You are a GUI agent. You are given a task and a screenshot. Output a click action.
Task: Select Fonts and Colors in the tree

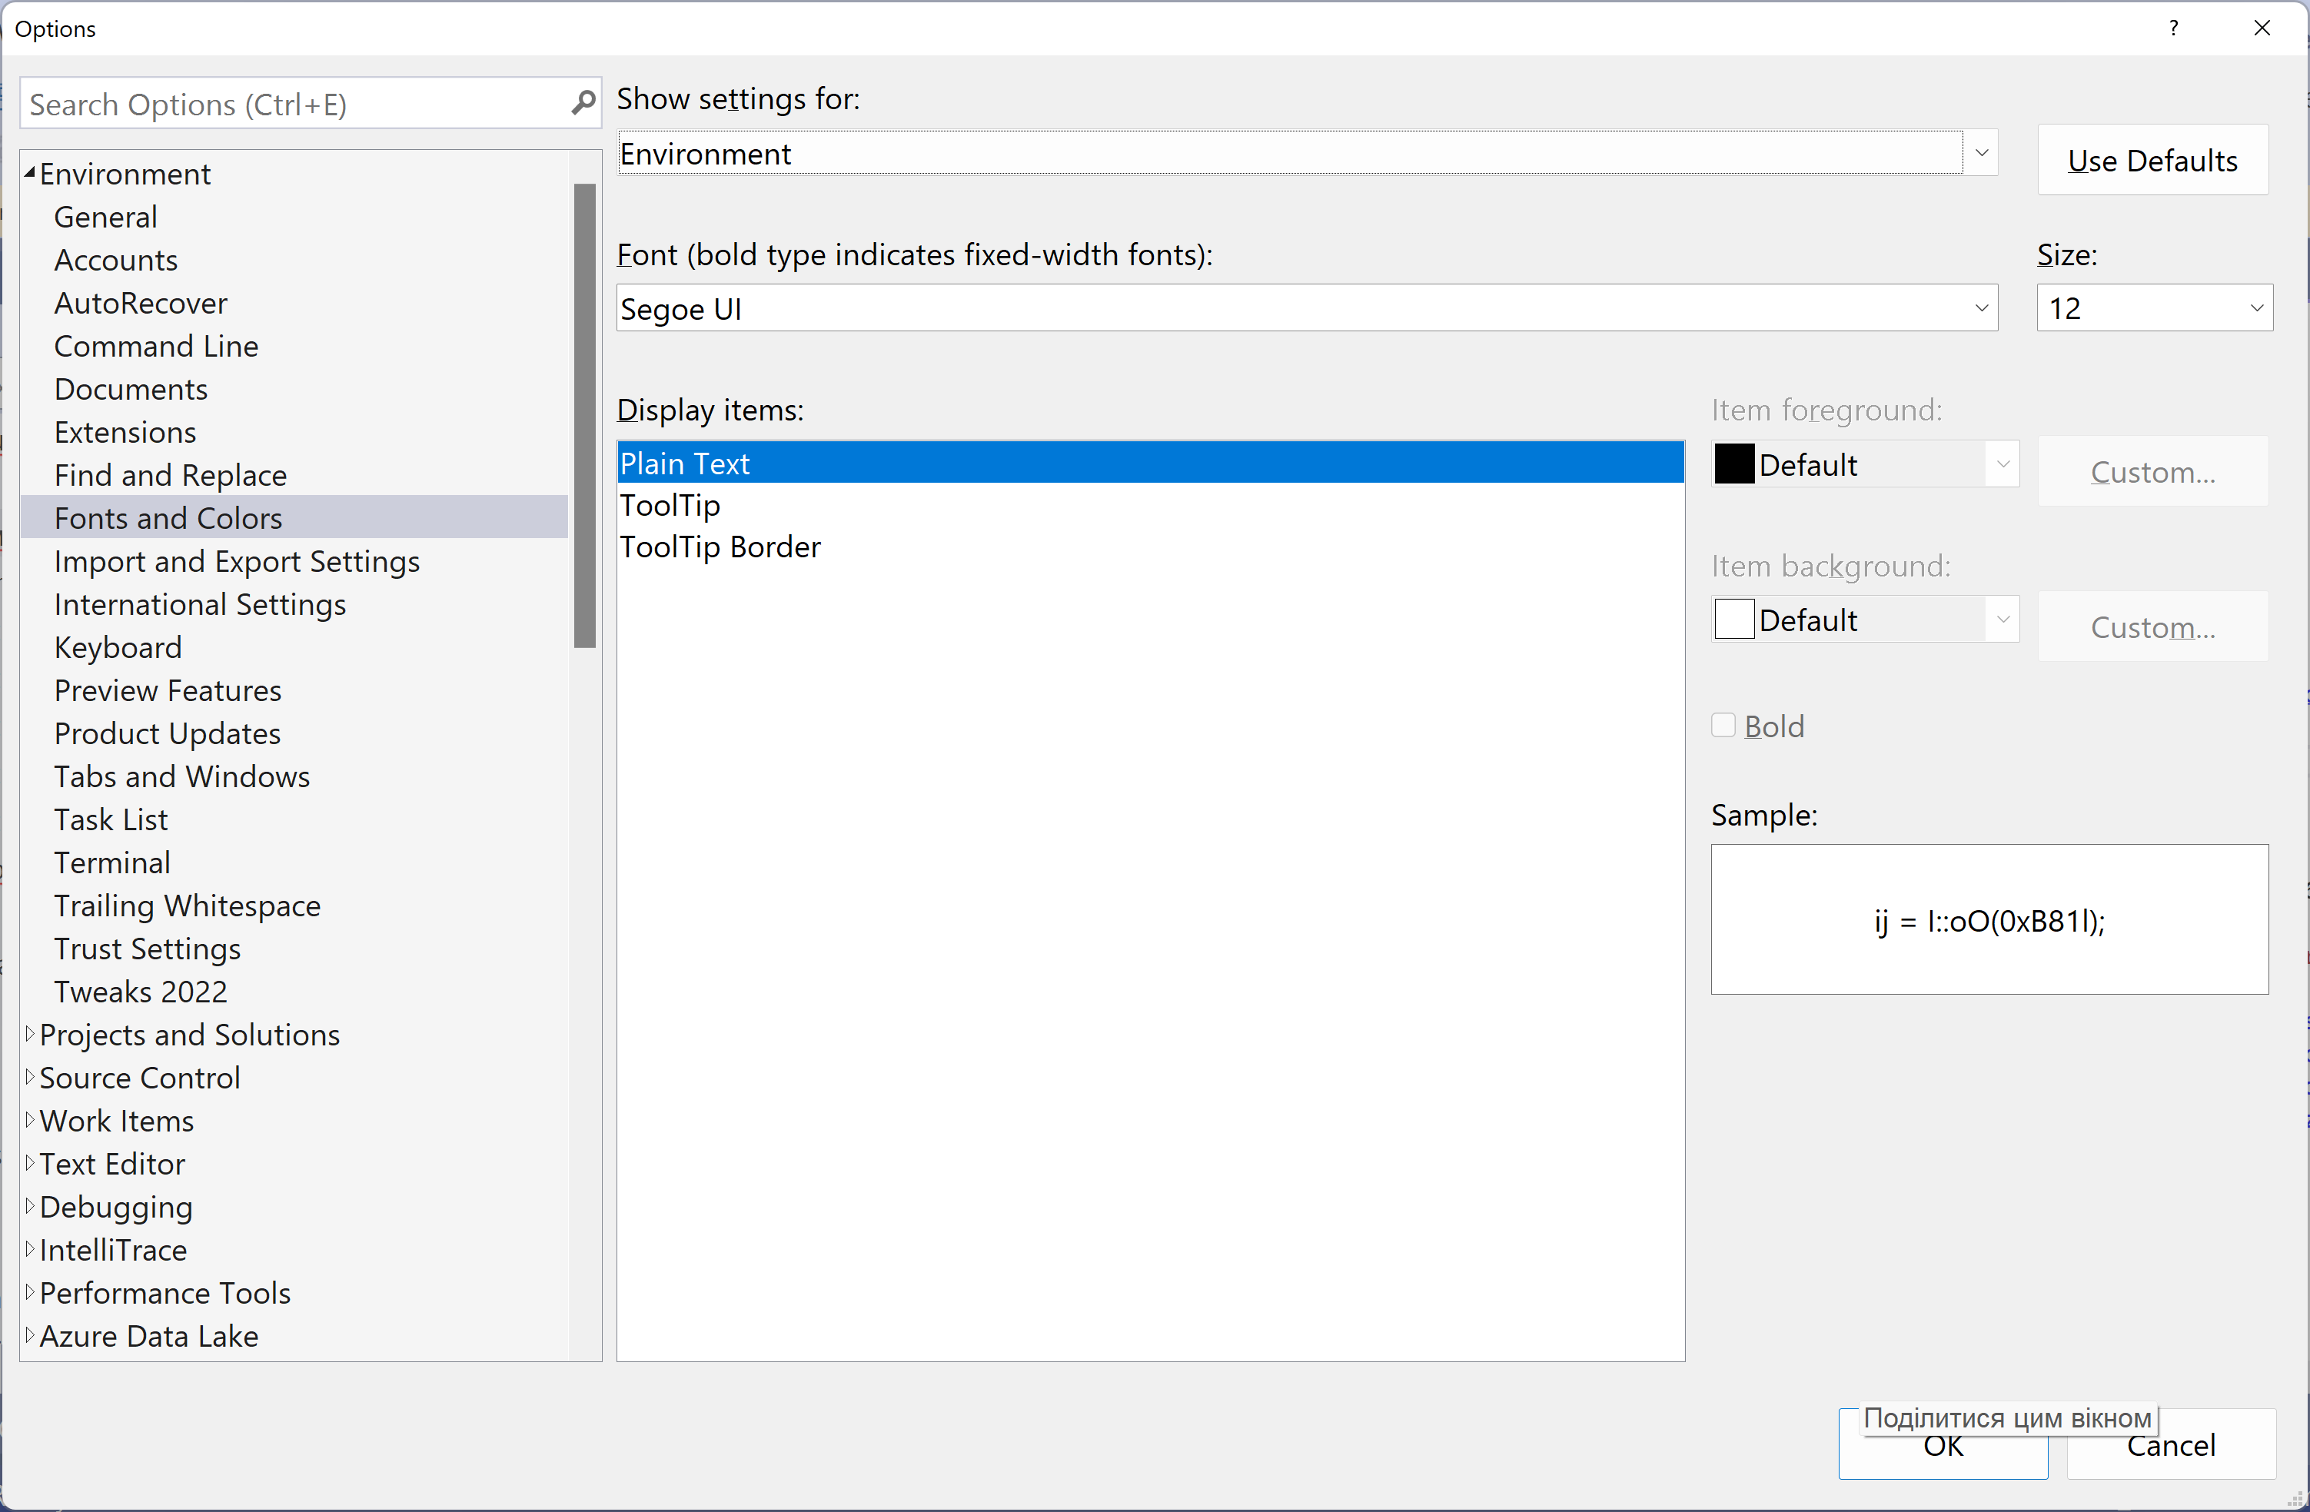click(168, 517)
